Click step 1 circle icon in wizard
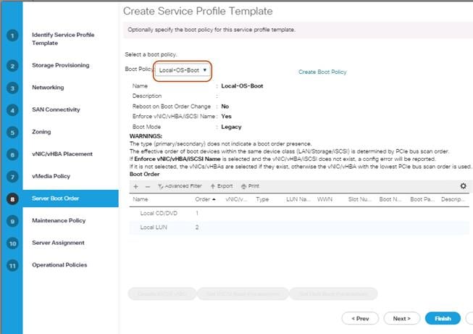Viewport: 473px width, 334px height. point(12,36)
